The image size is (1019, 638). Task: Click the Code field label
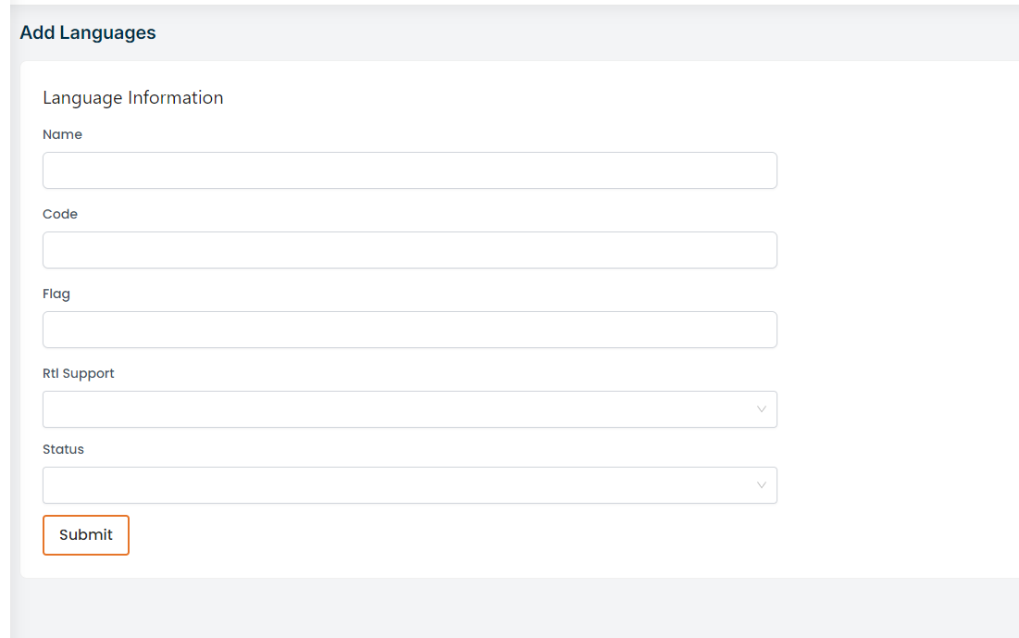(59, 214)
